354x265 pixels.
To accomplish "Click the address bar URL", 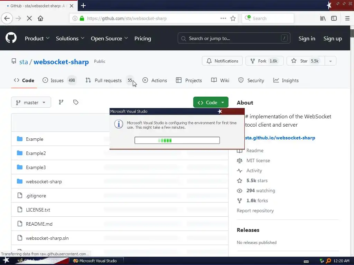I will tap(127, 19).
